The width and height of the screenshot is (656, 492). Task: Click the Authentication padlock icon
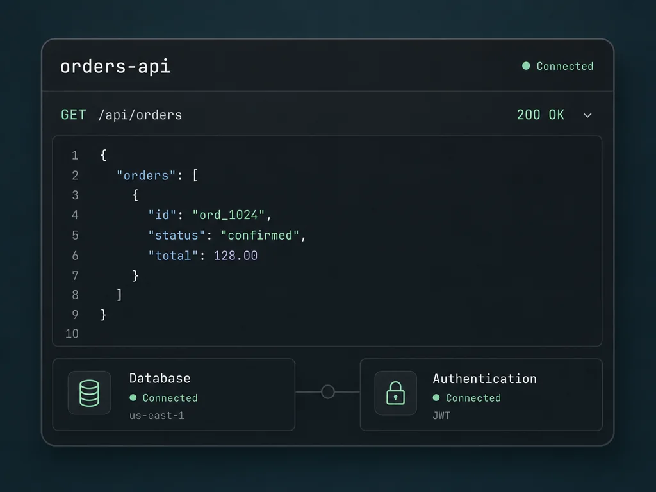click(395, 393)
